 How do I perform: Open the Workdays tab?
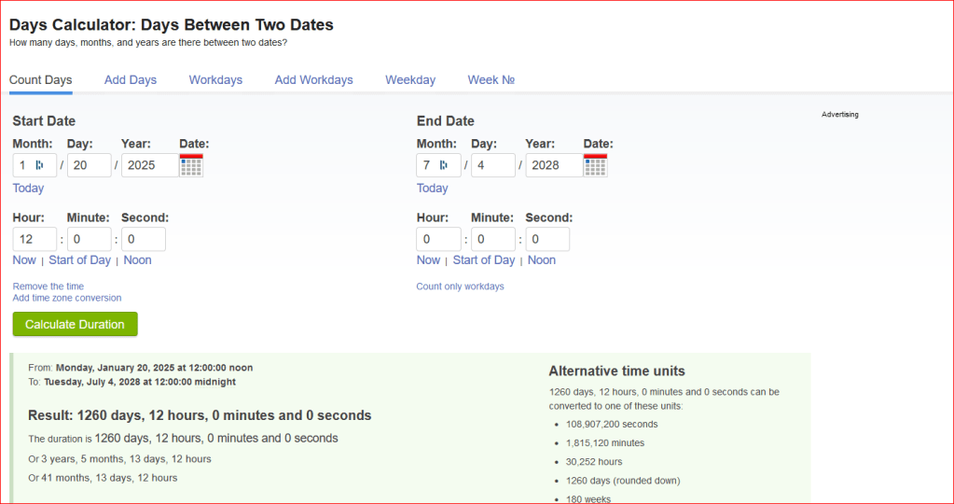215,80
